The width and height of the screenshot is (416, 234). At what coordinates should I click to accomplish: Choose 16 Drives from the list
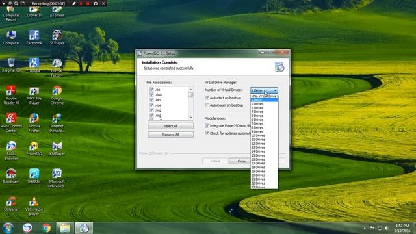(265, 159)
